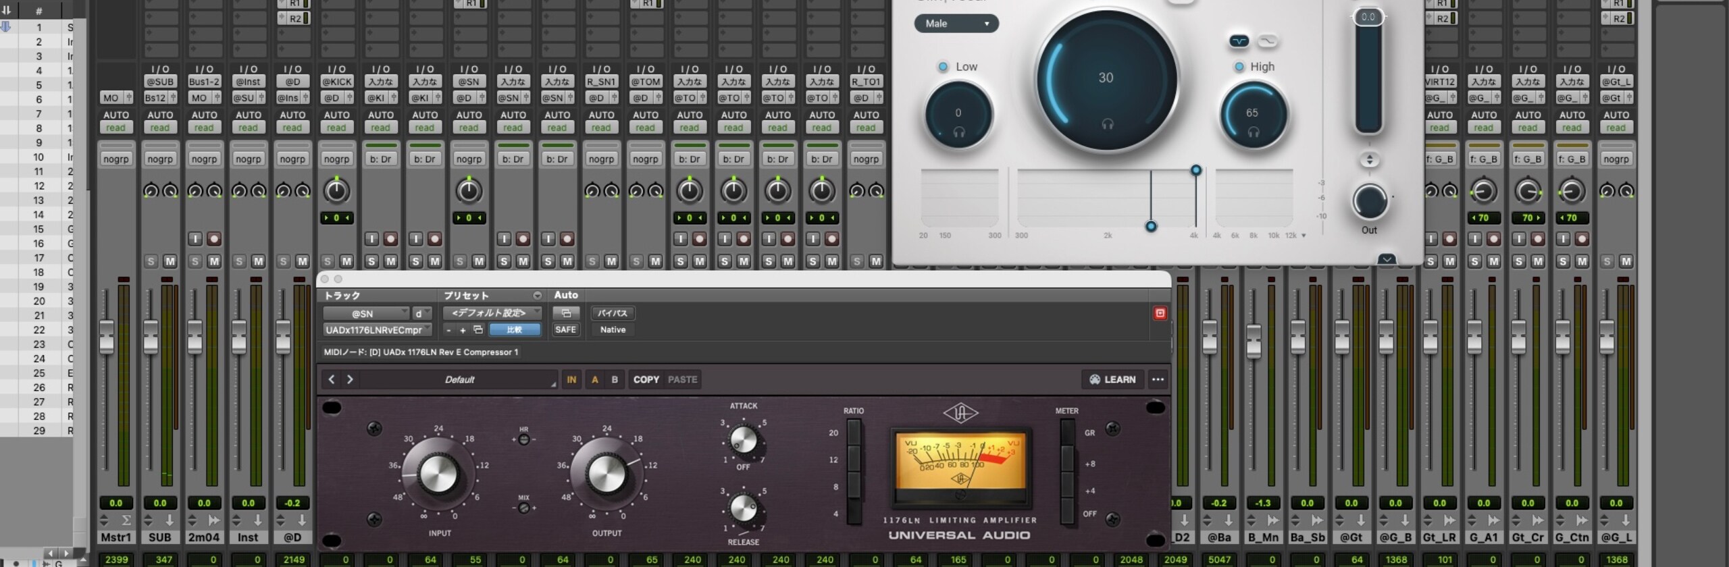The height and width of the screenshot is (567, 1729).
Task: Mute the @D track
Action: click(x=302, y=261)
